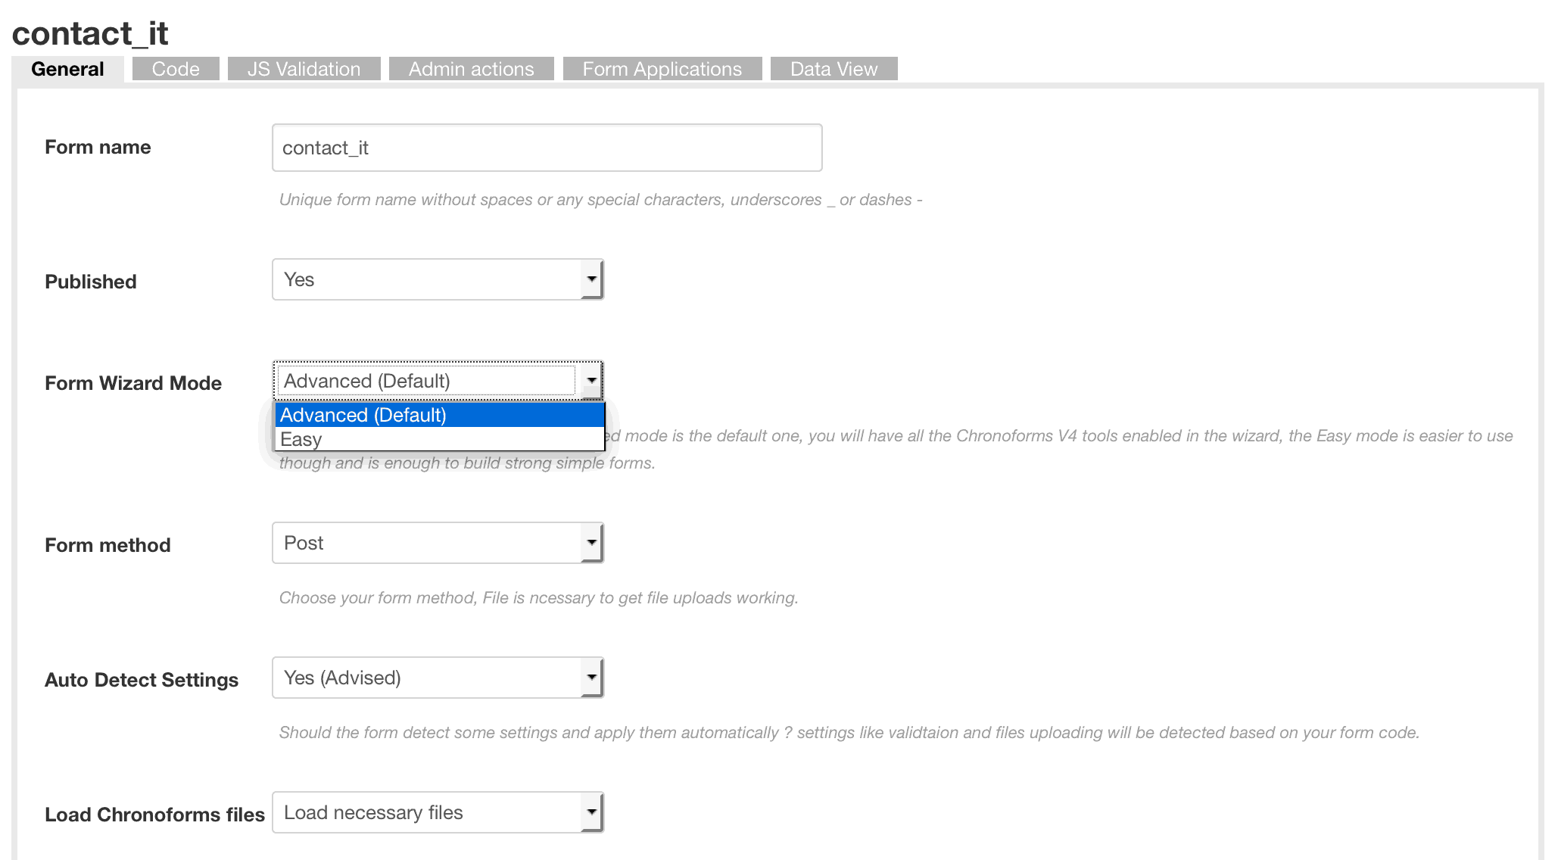Click the Auto Detect Settings dropdown arrow
This screenshot has width=1558, height=860.
[592, 678]
